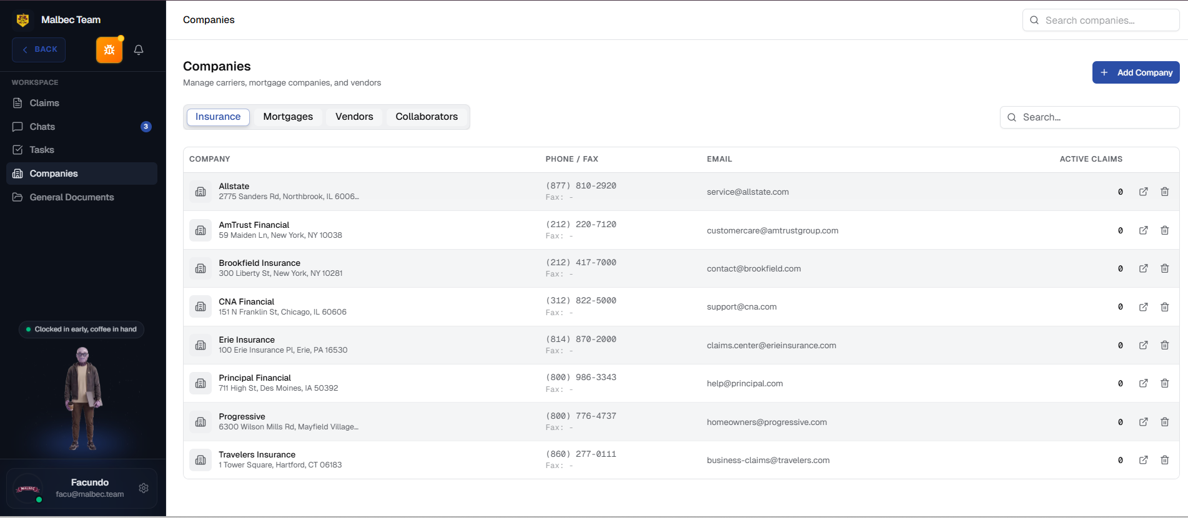Delete Brookfield Insurance with trash icon
This screenshot has width=1188, height=518.
coord(1165,268)
